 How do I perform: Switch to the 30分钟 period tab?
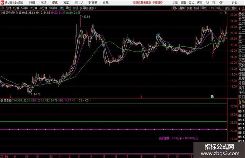pos(43,8)
